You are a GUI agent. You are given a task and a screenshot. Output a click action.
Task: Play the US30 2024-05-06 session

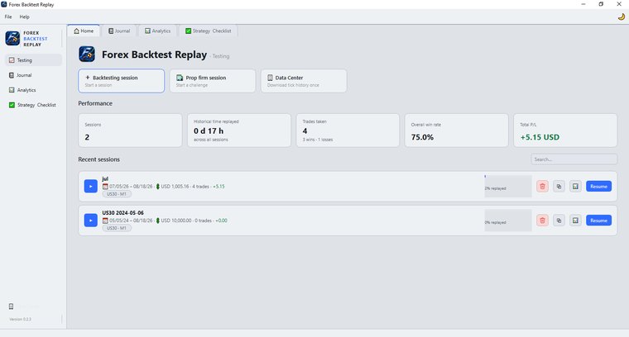[91, 221]
